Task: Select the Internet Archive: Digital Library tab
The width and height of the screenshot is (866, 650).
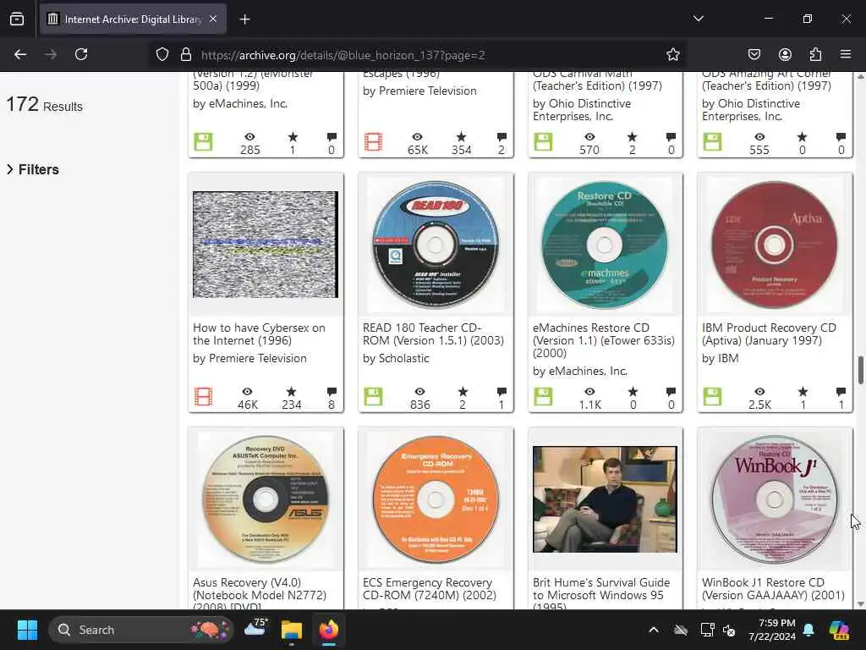Action: (x=133, y=19)
